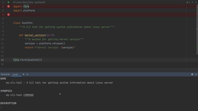198x111 pixels.
Task: Click the word fire in import statement
Action: (26, 6)
